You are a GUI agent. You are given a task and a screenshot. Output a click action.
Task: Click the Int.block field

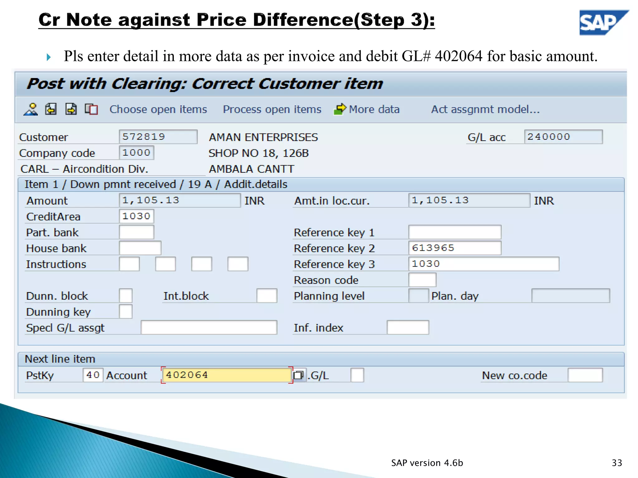point(267,296)
